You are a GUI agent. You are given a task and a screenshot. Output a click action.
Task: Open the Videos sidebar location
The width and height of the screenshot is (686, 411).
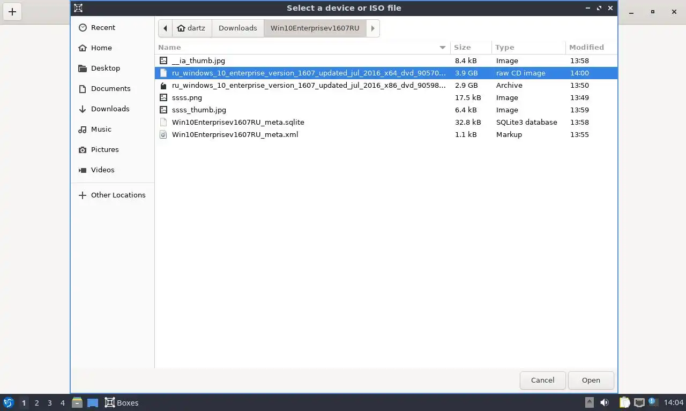pos(113,170)
